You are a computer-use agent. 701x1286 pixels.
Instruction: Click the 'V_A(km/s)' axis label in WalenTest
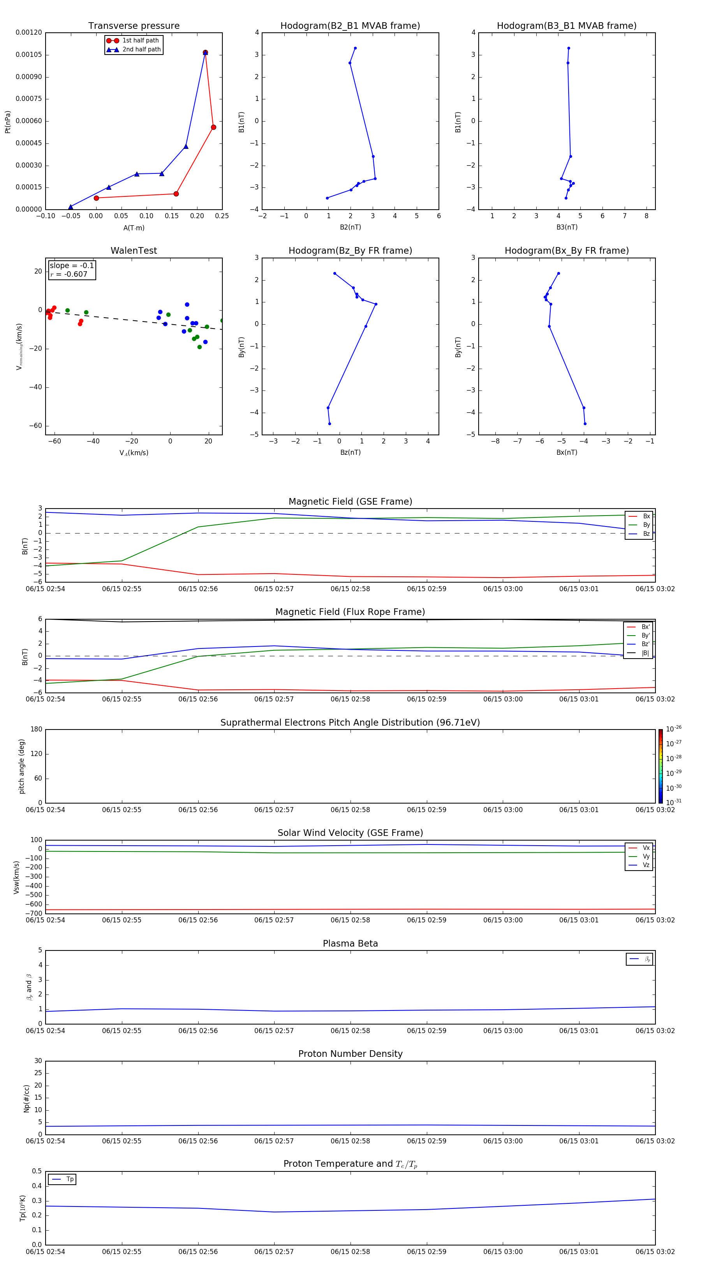(134, 453)
